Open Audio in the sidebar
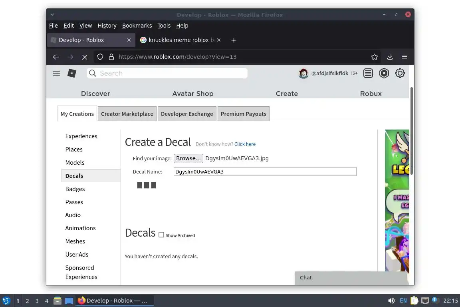The height and width of the screenshot is (307, 460). [x=73, y=215]
